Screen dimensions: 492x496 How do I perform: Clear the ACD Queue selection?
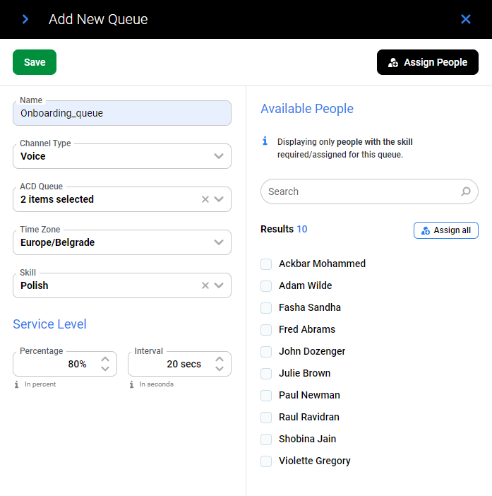(x=205, y=199)
